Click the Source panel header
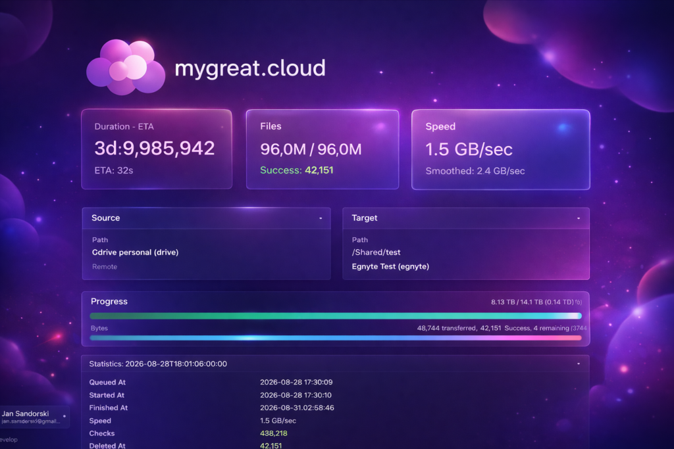 (x=197, y=218)
